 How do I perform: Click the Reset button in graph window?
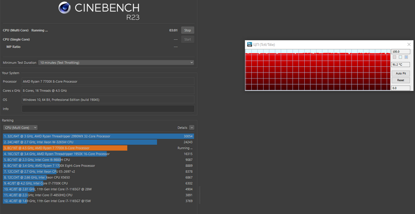pos(400,80)
